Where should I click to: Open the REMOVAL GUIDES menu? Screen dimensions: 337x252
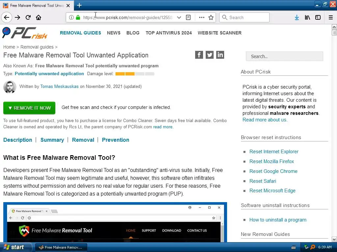click(80, 33)
